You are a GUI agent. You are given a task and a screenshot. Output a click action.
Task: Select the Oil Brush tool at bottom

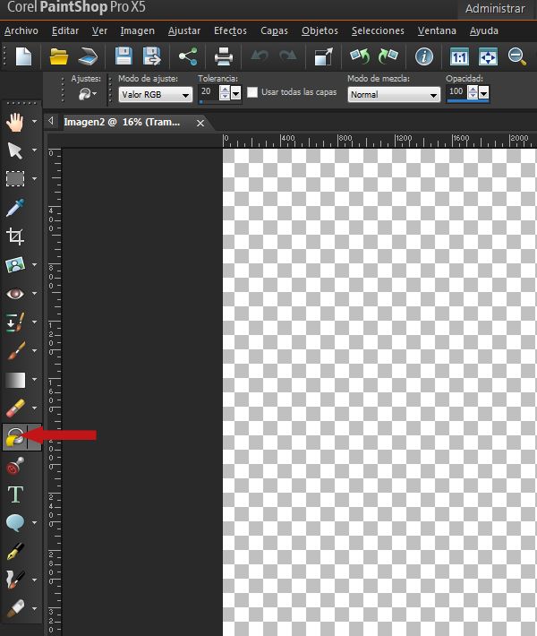15,608
